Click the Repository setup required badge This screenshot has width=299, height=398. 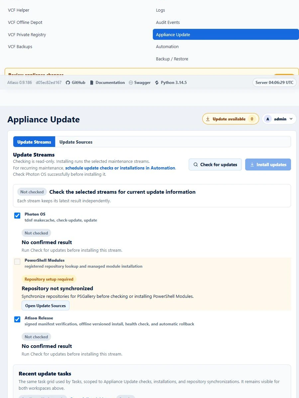pos(49,279)
